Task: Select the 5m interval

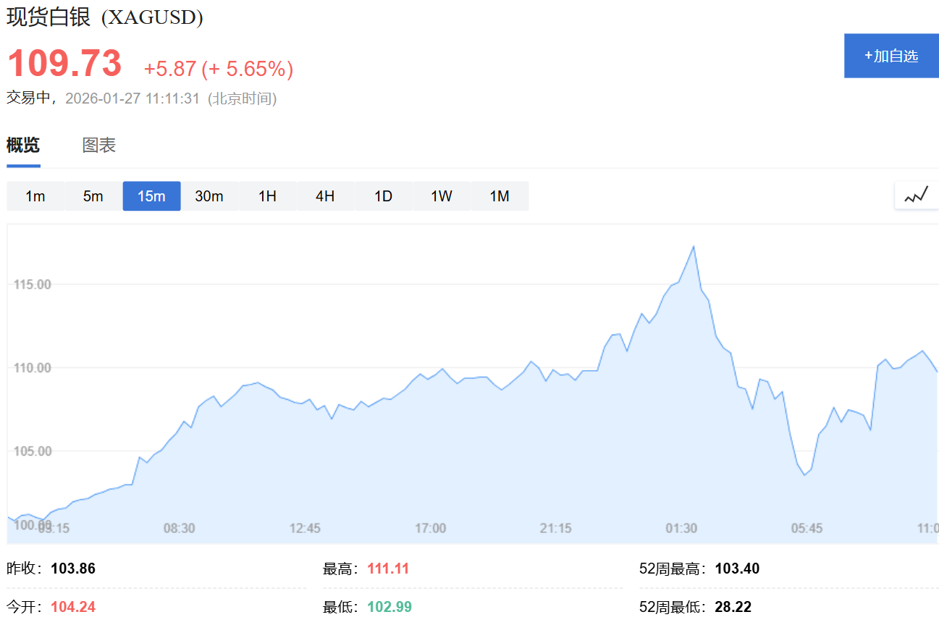Action: (93, 196)
